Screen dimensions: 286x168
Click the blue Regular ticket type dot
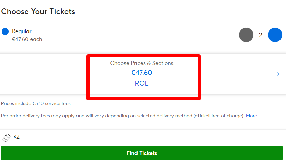[x=5, y=31]
